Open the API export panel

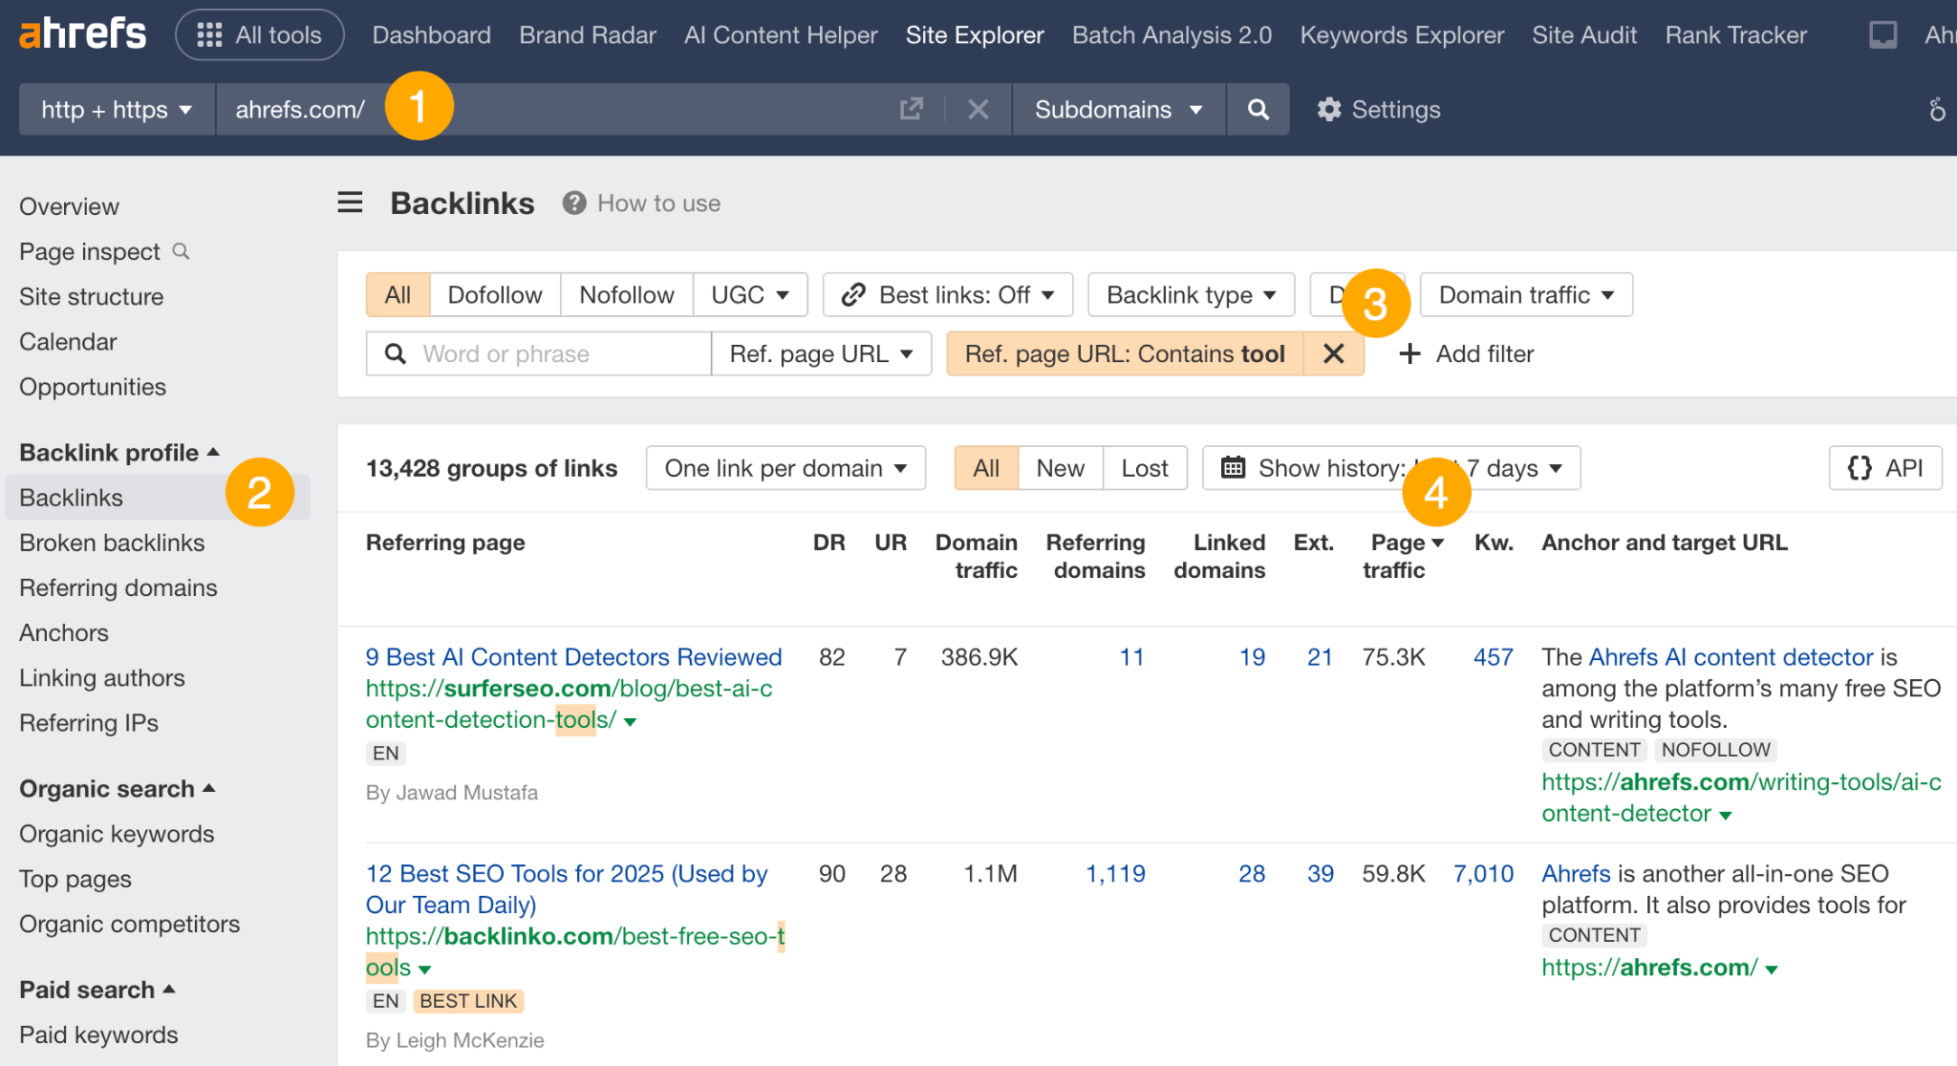tap(1884, 468)
